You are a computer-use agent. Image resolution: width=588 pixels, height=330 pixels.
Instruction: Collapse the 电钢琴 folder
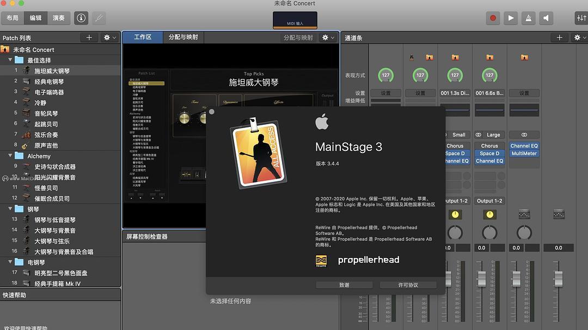10,262
